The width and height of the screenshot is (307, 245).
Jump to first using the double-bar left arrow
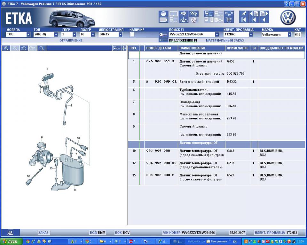click(x=244, y=20)
